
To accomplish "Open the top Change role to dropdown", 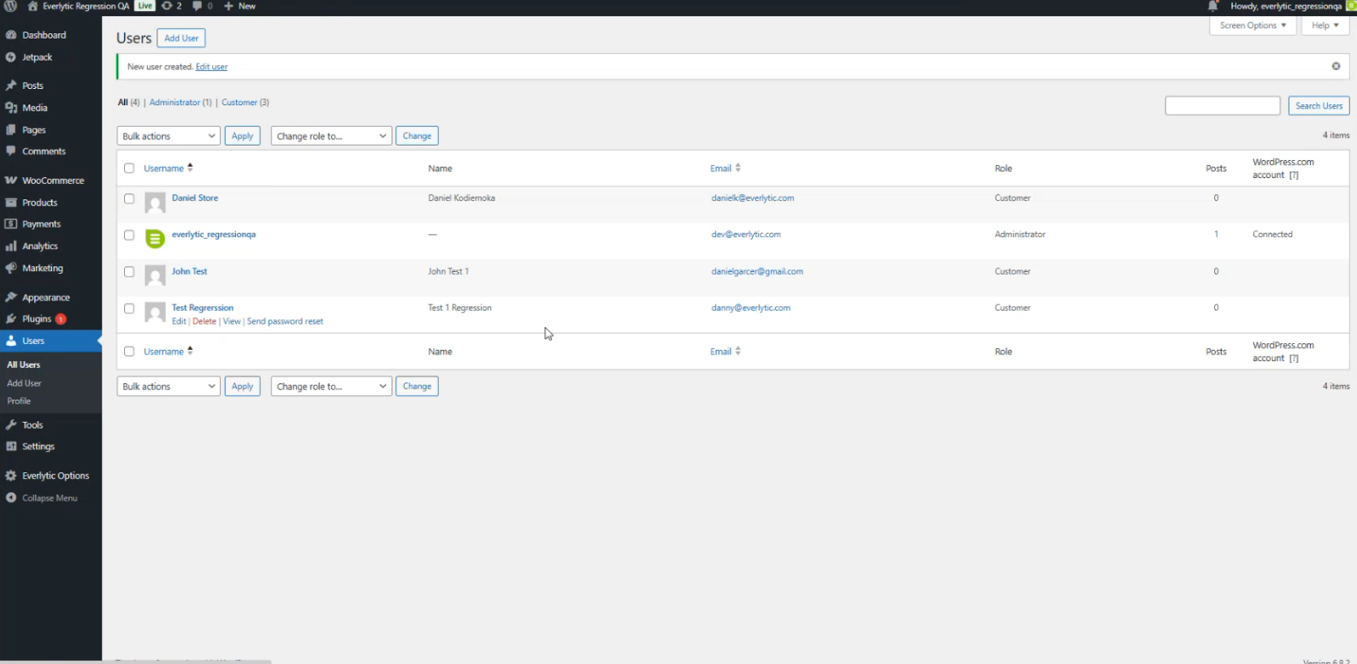I will (x=331, y=136).
